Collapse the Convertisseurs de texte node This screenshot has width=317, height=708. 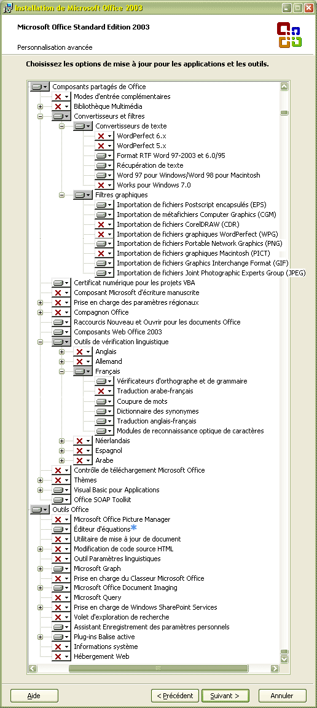(62, 127)
